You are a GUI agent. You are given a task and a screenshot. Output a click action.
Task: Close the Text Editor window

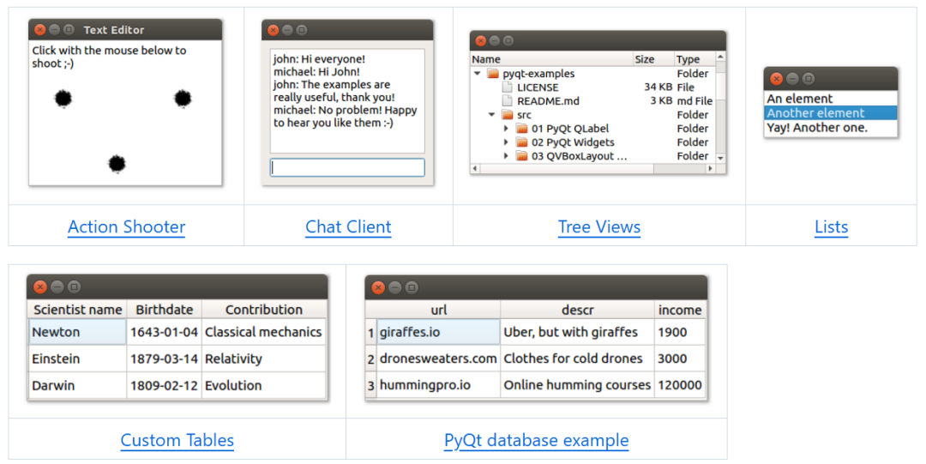39,30
